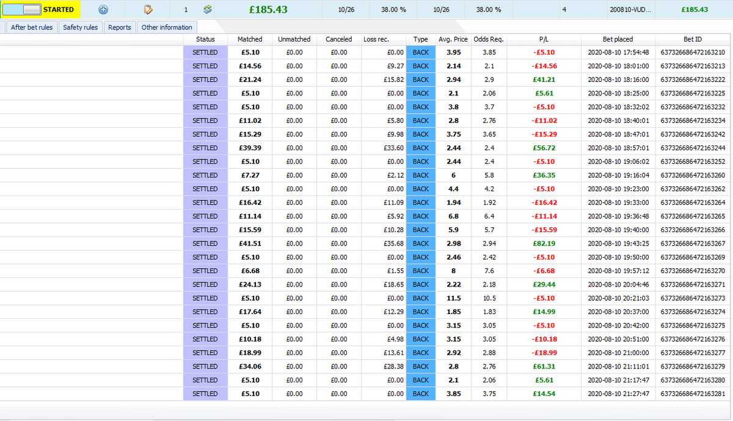The width and height of the screenshot is (733, 421).
Task: Click the Canceled column header
Action: coord(339,39)
